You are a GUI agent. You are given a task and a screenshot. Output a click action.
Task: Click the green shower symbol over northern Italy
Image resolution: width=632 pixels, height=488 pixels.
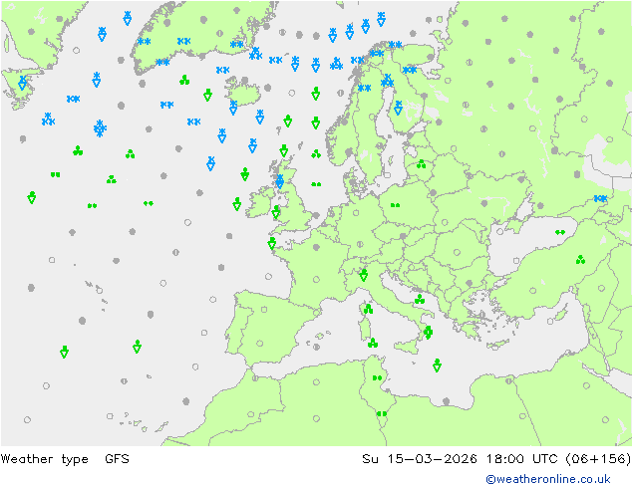click(x=364, y=275)
